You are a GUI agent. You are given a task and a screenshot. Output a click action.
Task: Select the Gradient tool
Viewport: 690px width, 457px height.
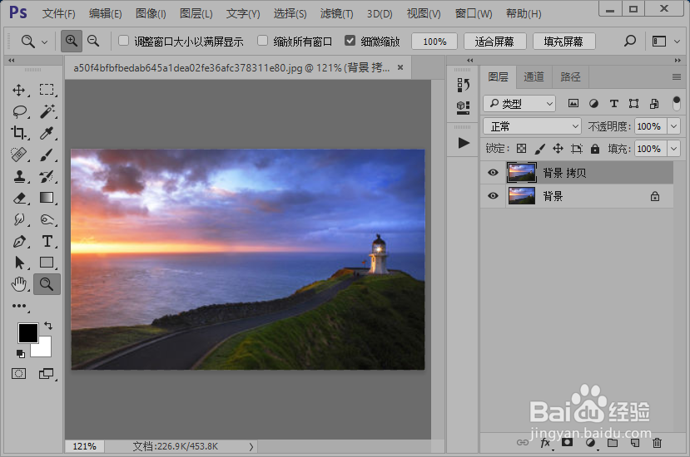pos(47,198)
